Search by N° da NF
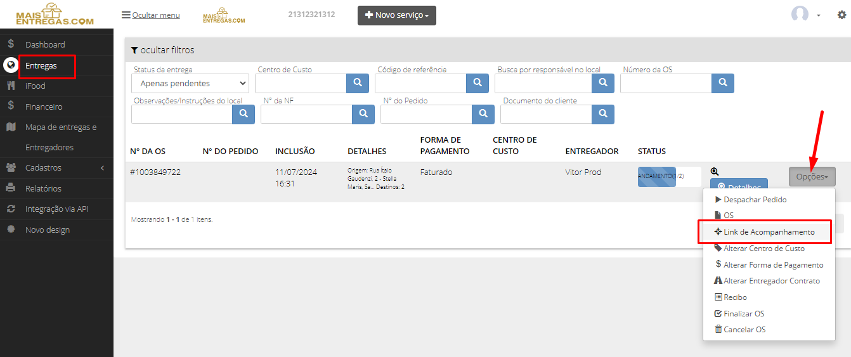The width and height of the screenshot is (851, 357). 363,114
